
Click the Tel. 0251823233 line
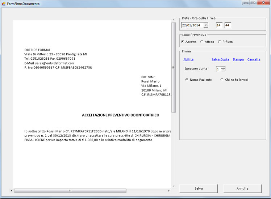pyautogui.click(x=50, y=59)
